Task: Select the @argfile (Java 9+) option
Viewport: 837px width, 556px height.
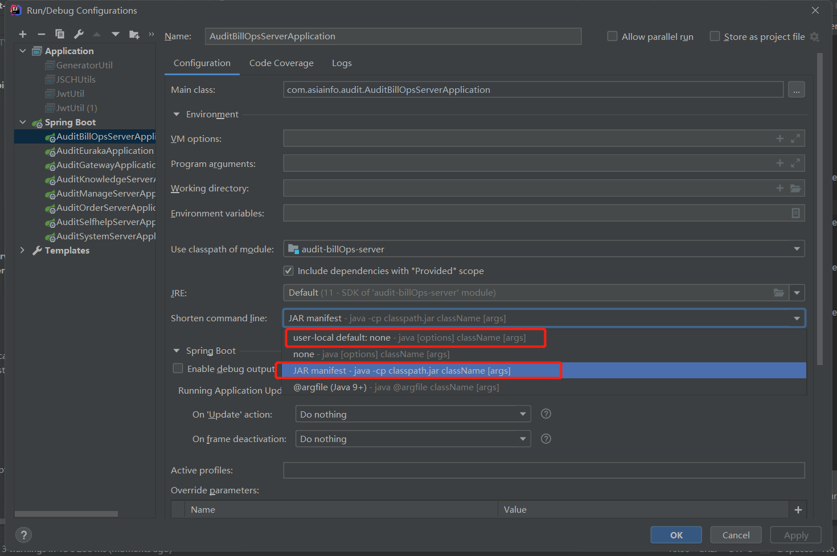Action: coord(396,387)
